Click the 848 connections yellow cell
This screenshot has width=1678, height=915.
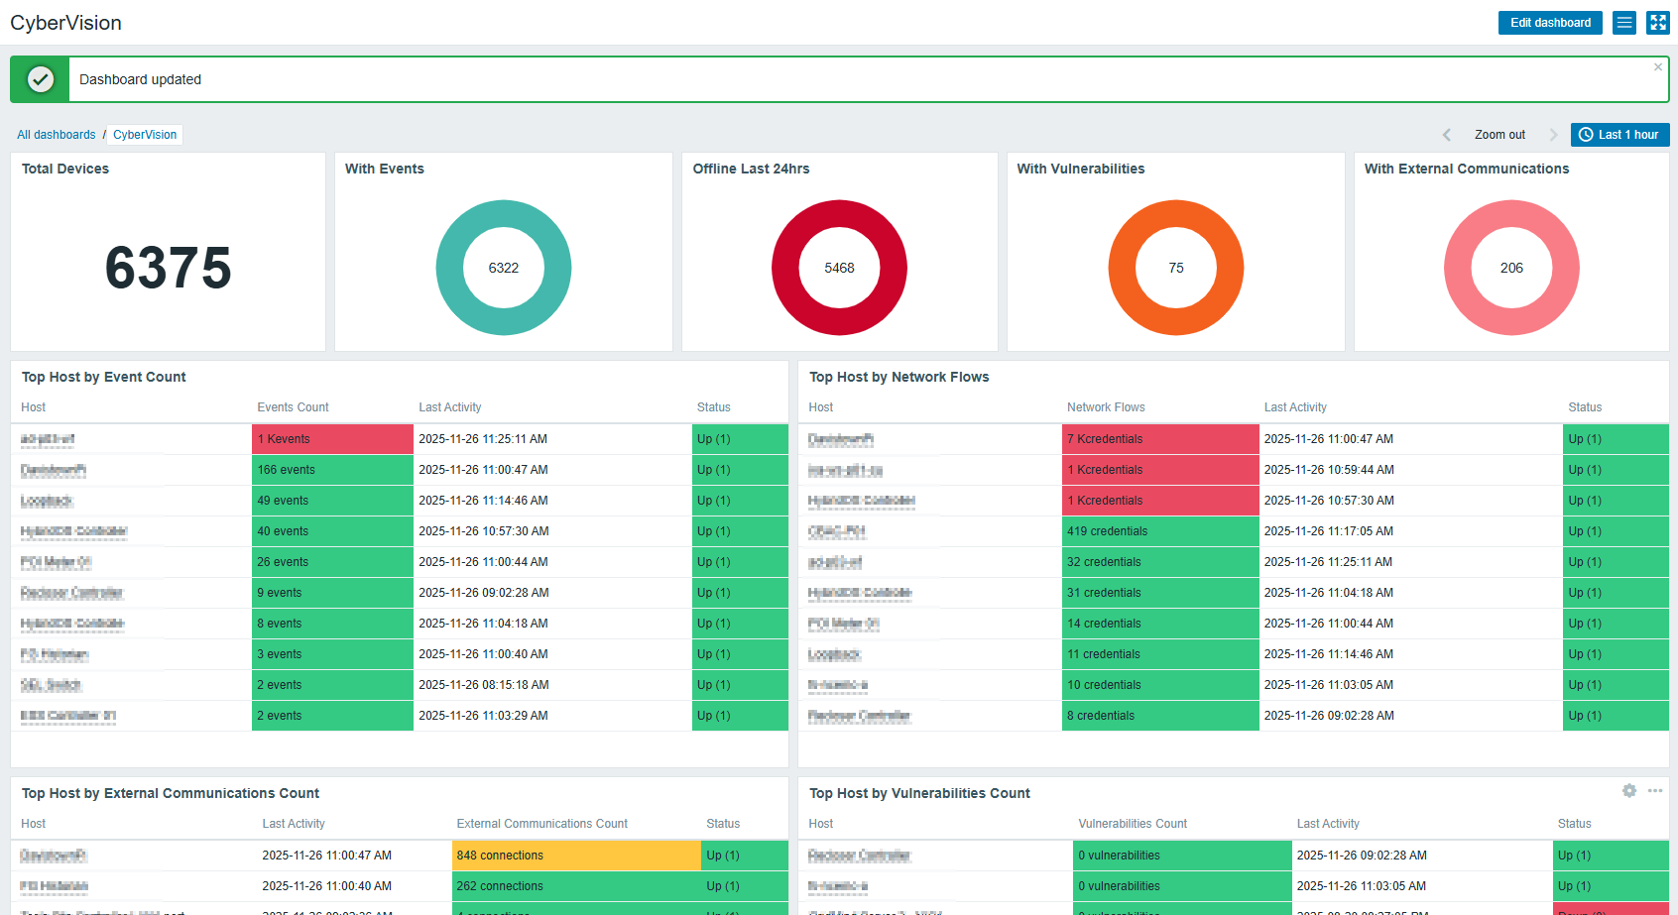click(575, 856)
